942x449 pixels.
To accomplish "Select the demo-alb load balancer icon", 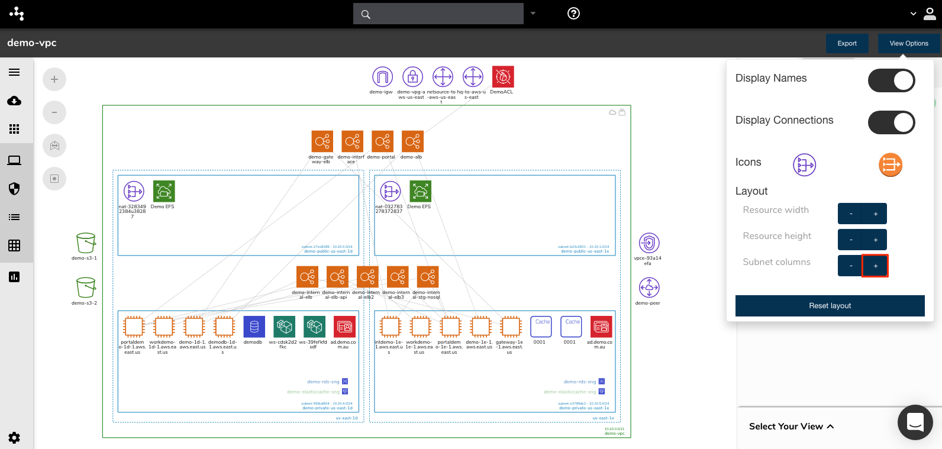I will 413,141.
